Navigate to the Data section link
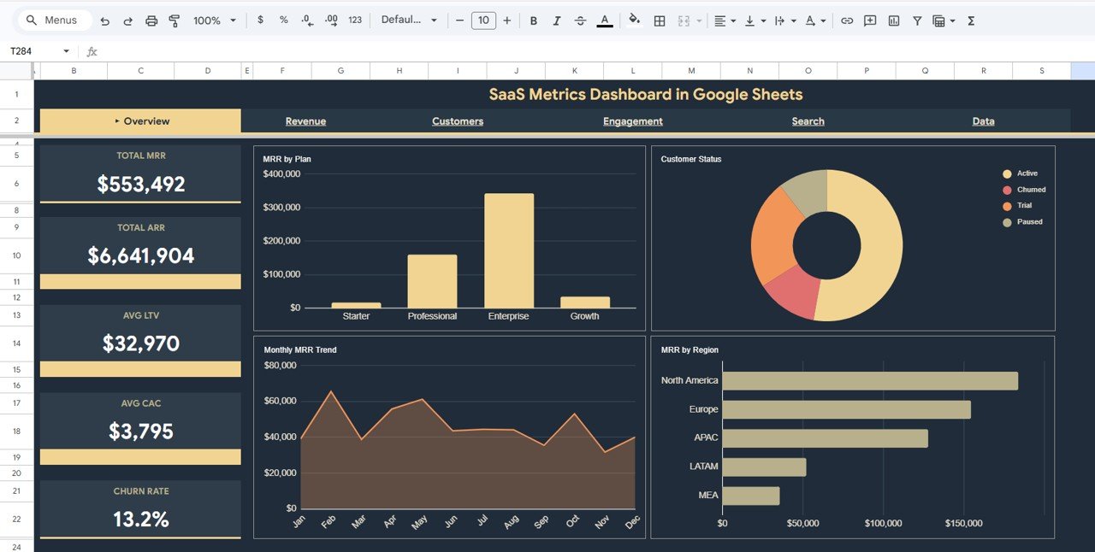 coord(983,120)
